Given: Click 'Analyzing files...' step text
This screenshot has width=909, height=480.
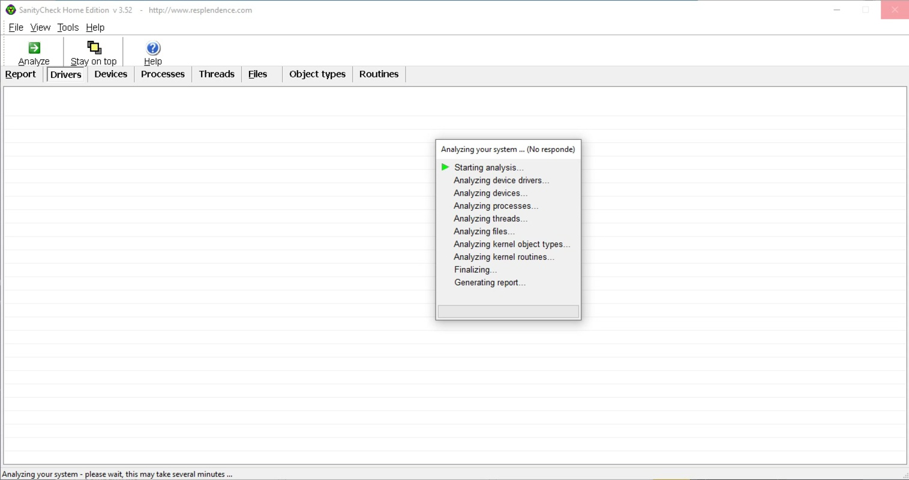Looking at the screenshot, I should click(x=484, y=232).
